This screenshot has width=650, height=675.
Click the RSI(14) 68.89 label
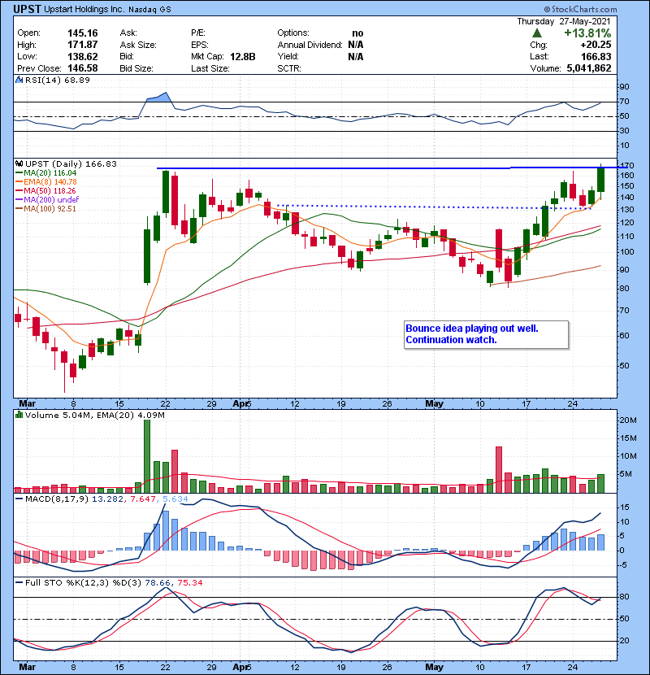pyautogui.click(x=57, y=80)
